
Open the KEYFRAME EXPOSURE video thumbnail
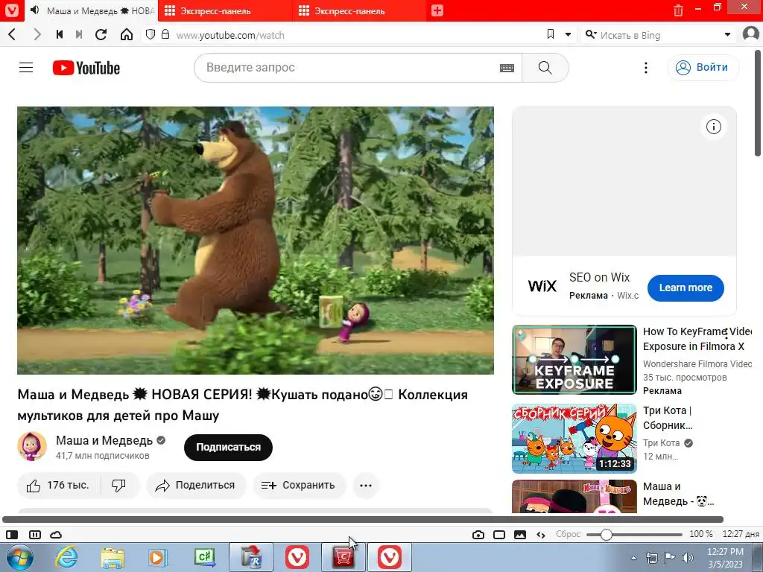tap(574, 360)
